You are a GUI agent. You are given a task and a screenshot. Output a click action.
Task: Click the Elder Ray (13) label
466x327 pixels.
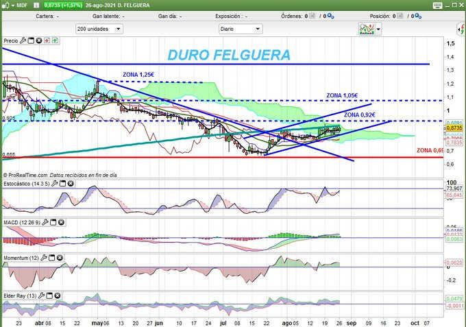click(x=20, y=296)
